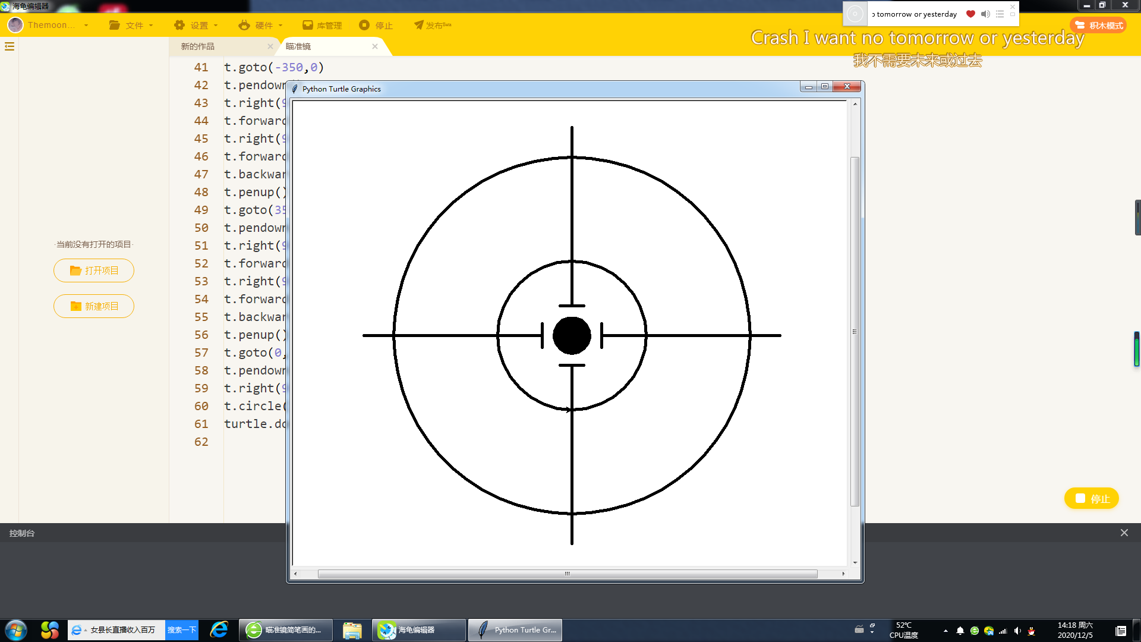Switch to Python Turtle Graphics taskbar item
The width and height of the screenshot is (1141, 642).
[x=515, y=630]
